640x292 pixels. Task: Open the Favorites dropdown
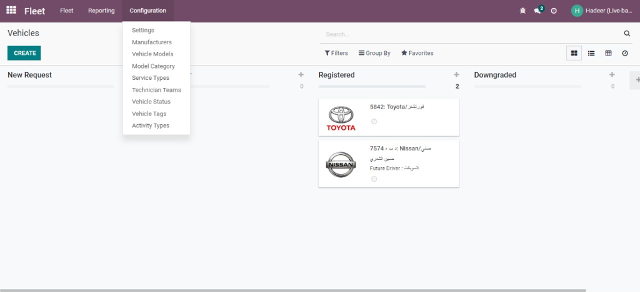click(417, 53)
